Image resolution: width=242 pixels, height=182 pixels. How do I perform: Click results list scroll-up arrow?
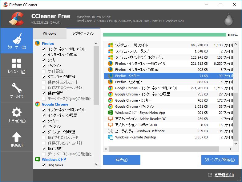pyautogui.click(x=236, y=44)
